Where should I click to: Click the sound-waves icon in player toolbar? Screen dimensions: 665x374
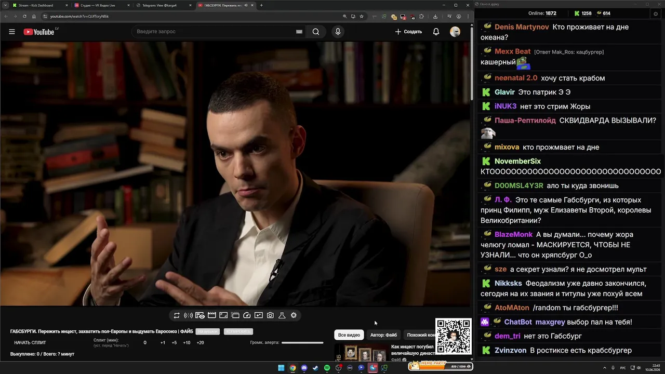tap(188, 315)
